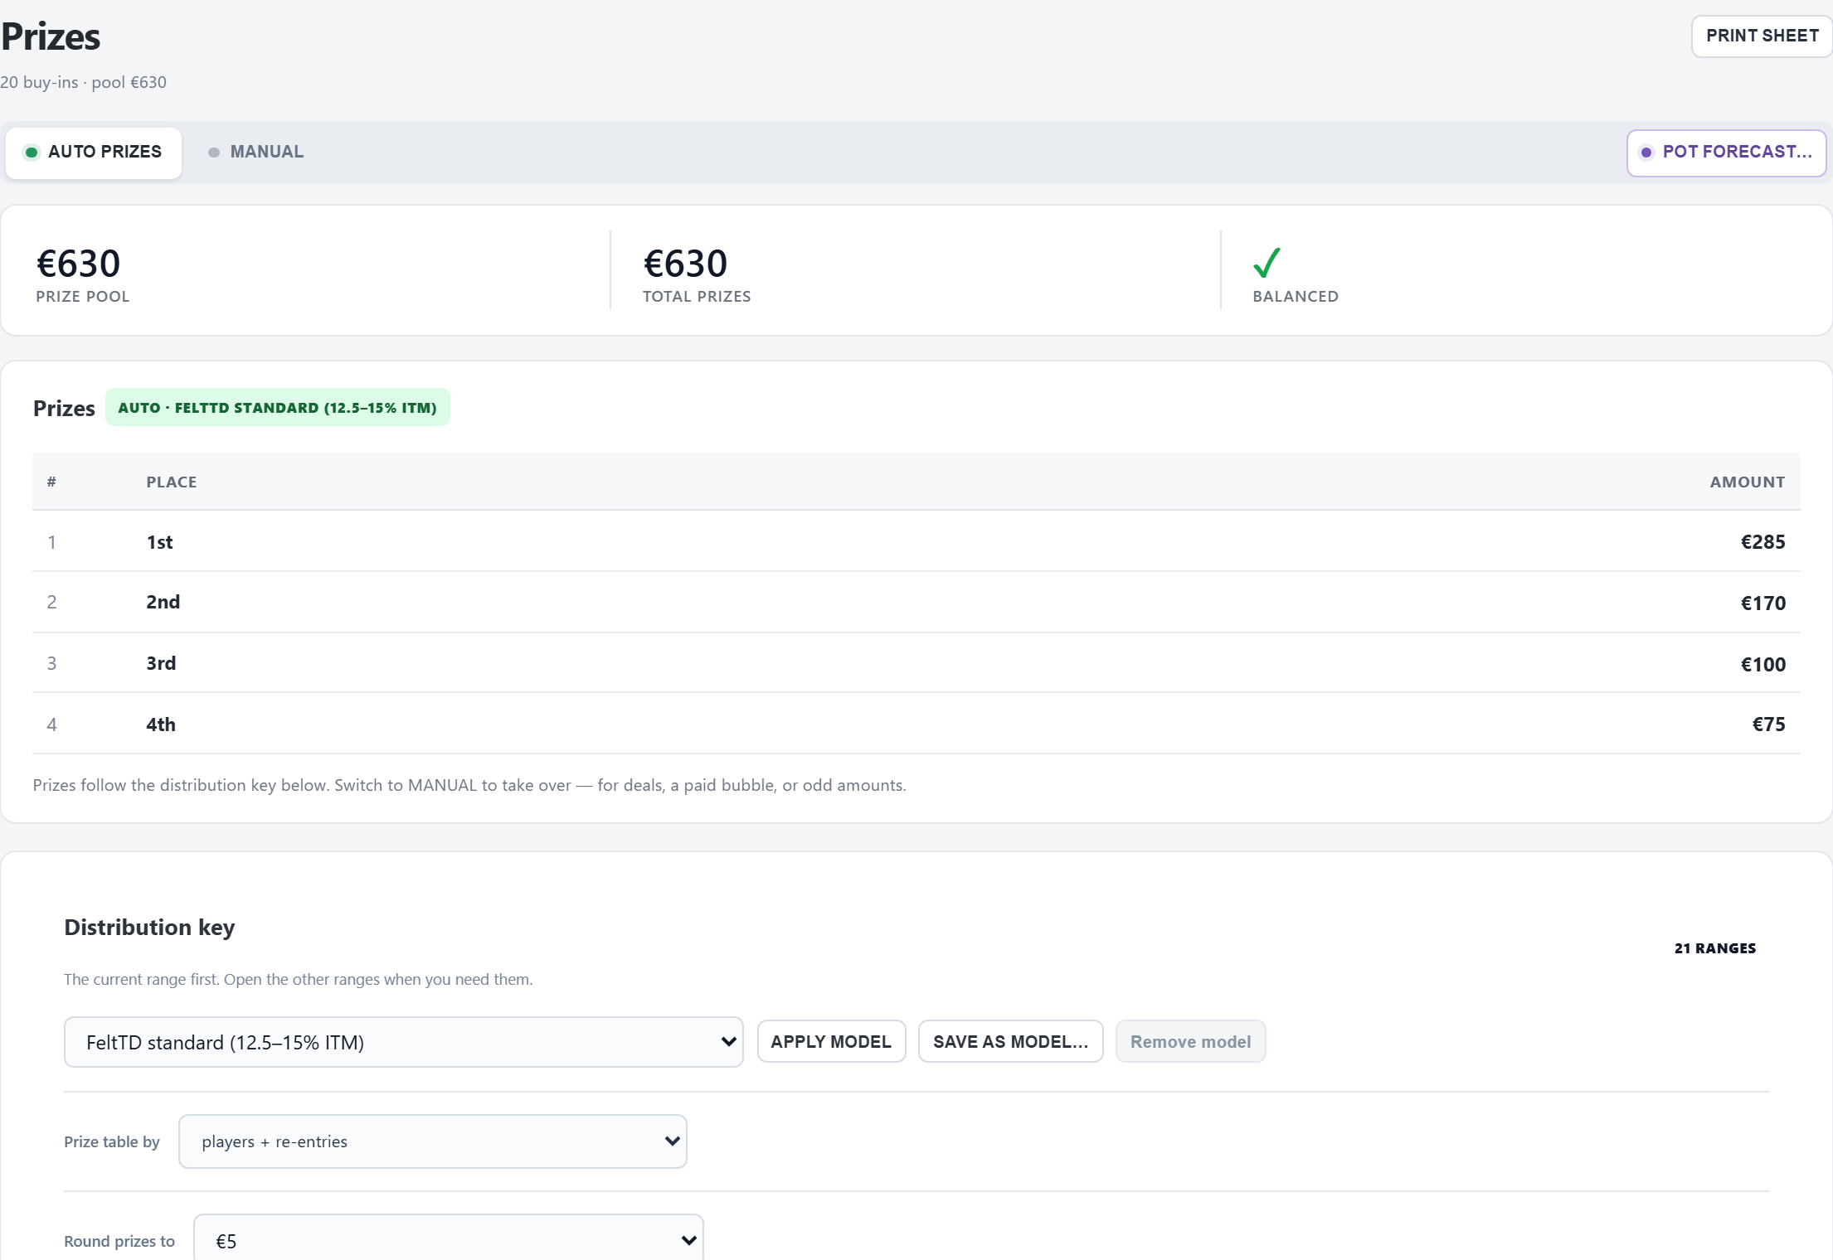This screenshot has height=1260, width=1833.
Task: Switch to the AUTO PRIZES tab
Action: (94, 153)
